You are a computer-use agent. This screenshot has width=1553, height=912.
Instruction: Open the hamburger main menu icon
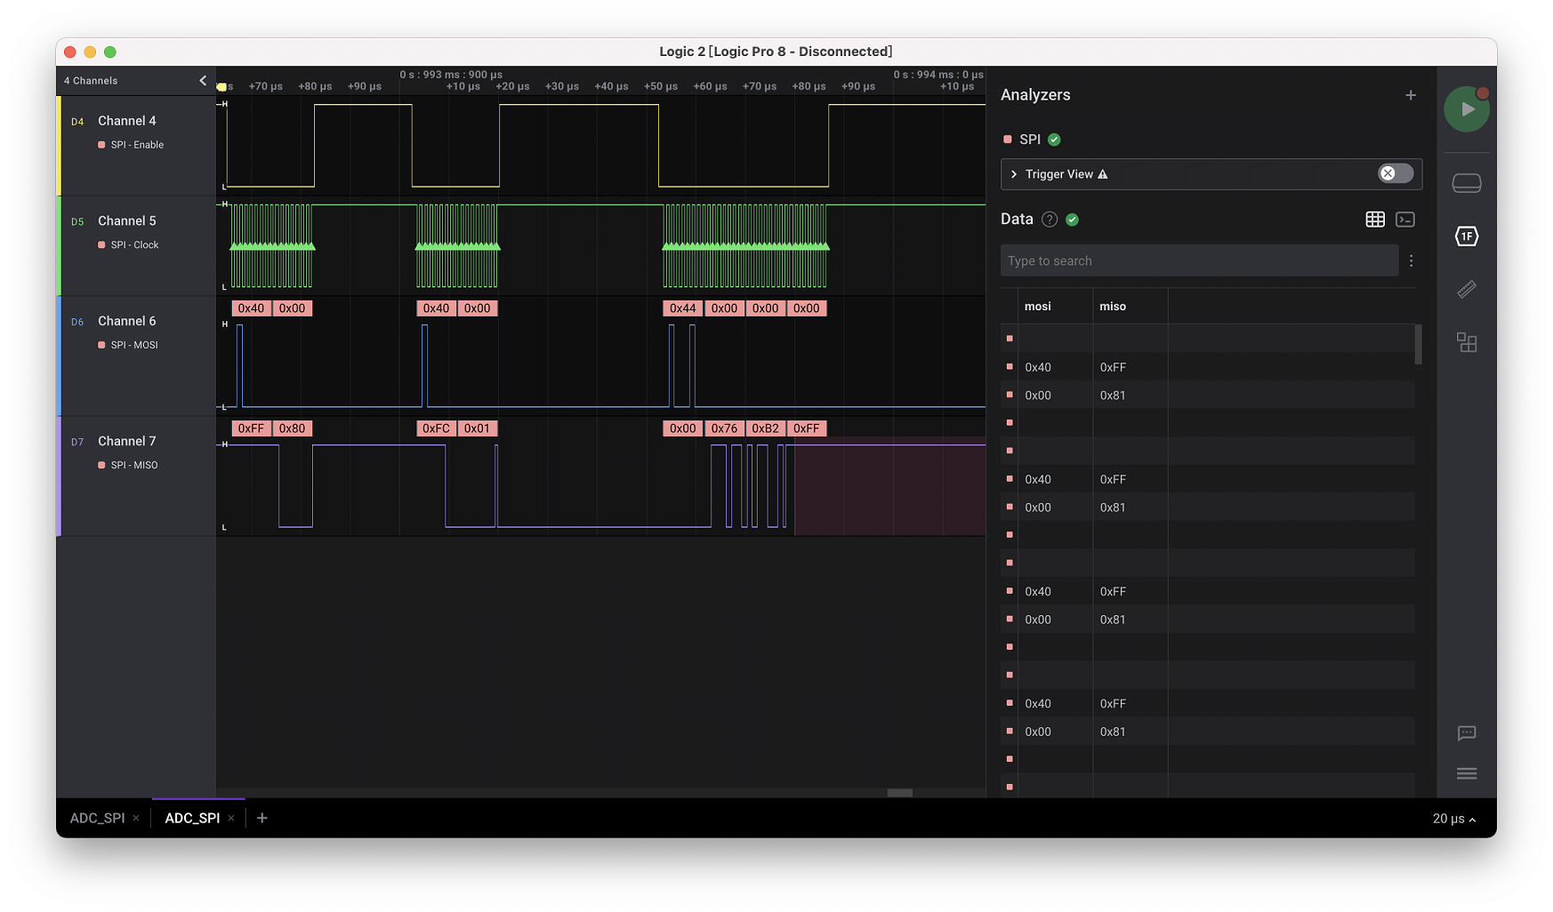(x=1466, y=773)
